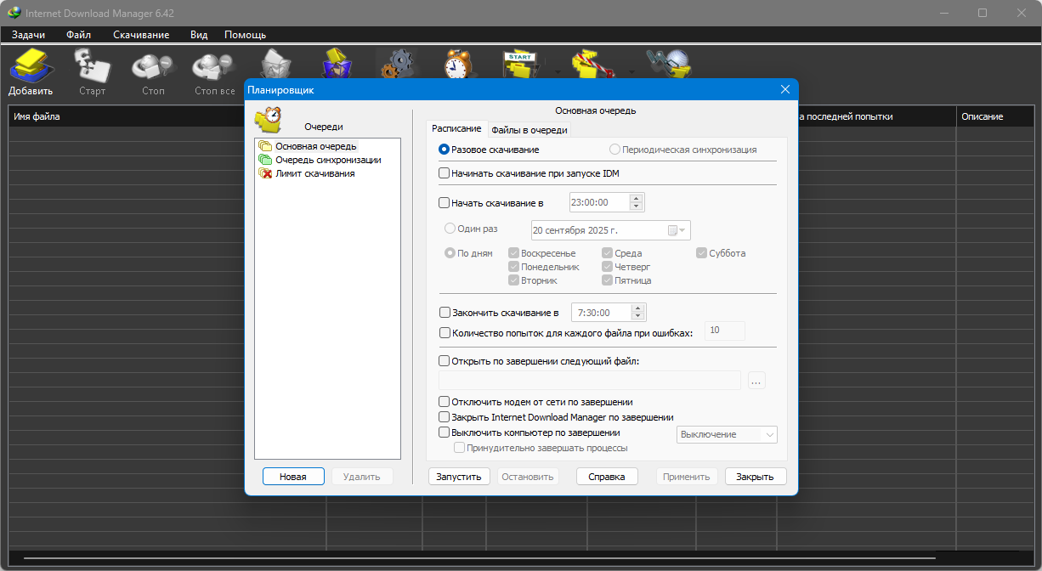Select Очередь синхронизации in queue list
The image size is (1042, 571).
[327, 160]
